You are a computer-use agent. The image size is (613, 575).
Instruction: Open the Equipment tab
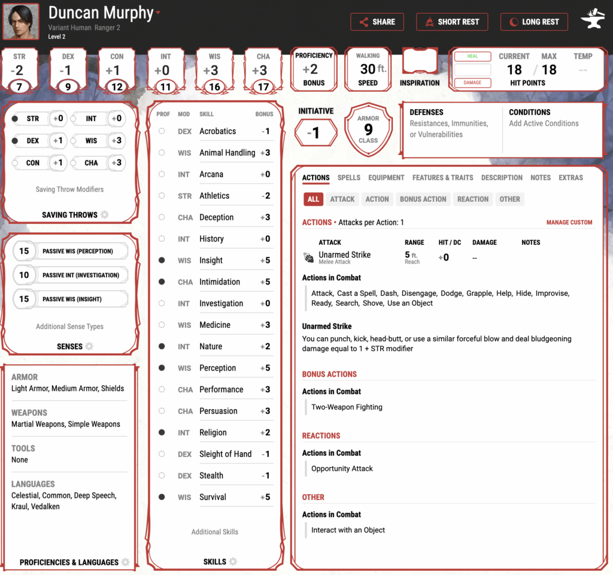386,178
